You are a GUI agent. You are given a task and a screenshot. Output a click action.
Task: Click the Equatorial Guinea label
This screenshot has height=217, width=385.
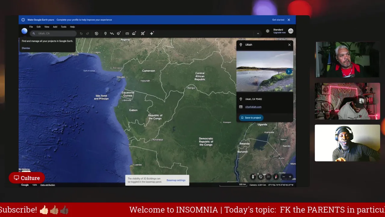point(128,94)
